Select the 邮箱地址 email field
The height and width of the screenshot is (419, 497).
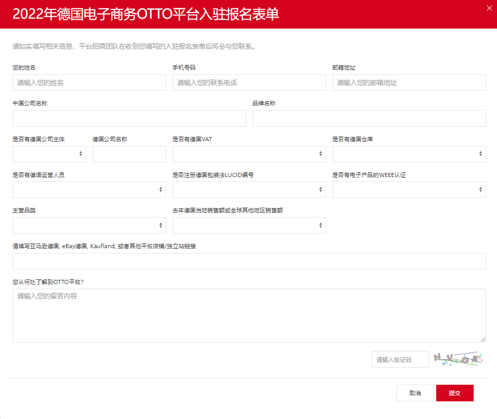pos(409,82)
